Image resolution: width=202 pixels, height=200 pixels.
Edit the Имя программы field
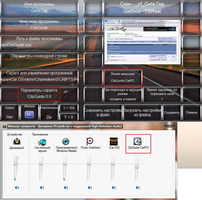(x=39, y=9)
